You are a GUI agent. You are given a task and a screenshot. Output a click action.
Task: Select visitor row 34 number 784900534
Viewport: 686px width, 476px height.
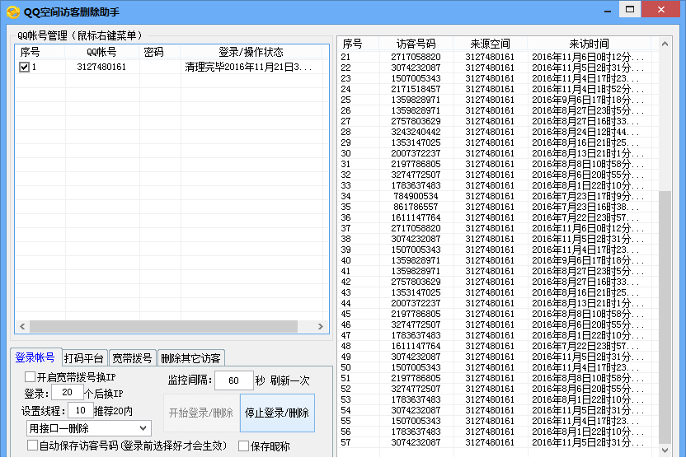click(416, 196)
